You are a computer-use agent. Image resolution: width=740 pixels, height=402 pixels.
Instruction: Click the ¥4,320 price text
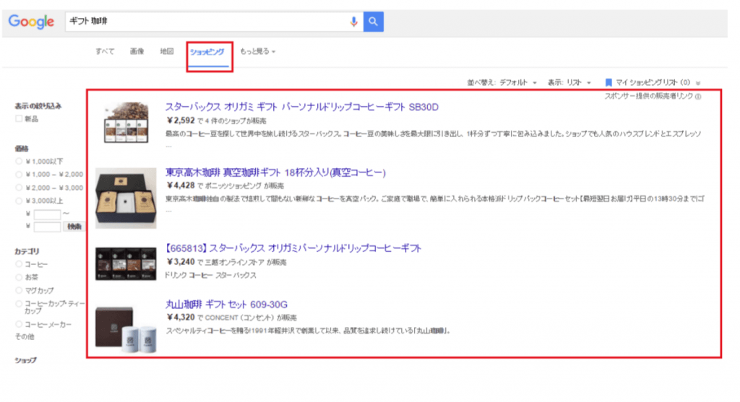click(x=181, y=318)
